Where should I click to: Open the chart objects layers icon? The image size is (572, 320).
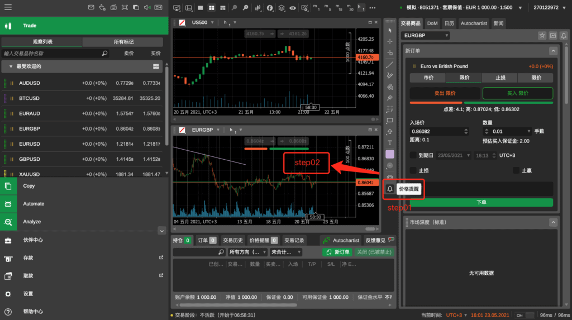tap(282, 8)
